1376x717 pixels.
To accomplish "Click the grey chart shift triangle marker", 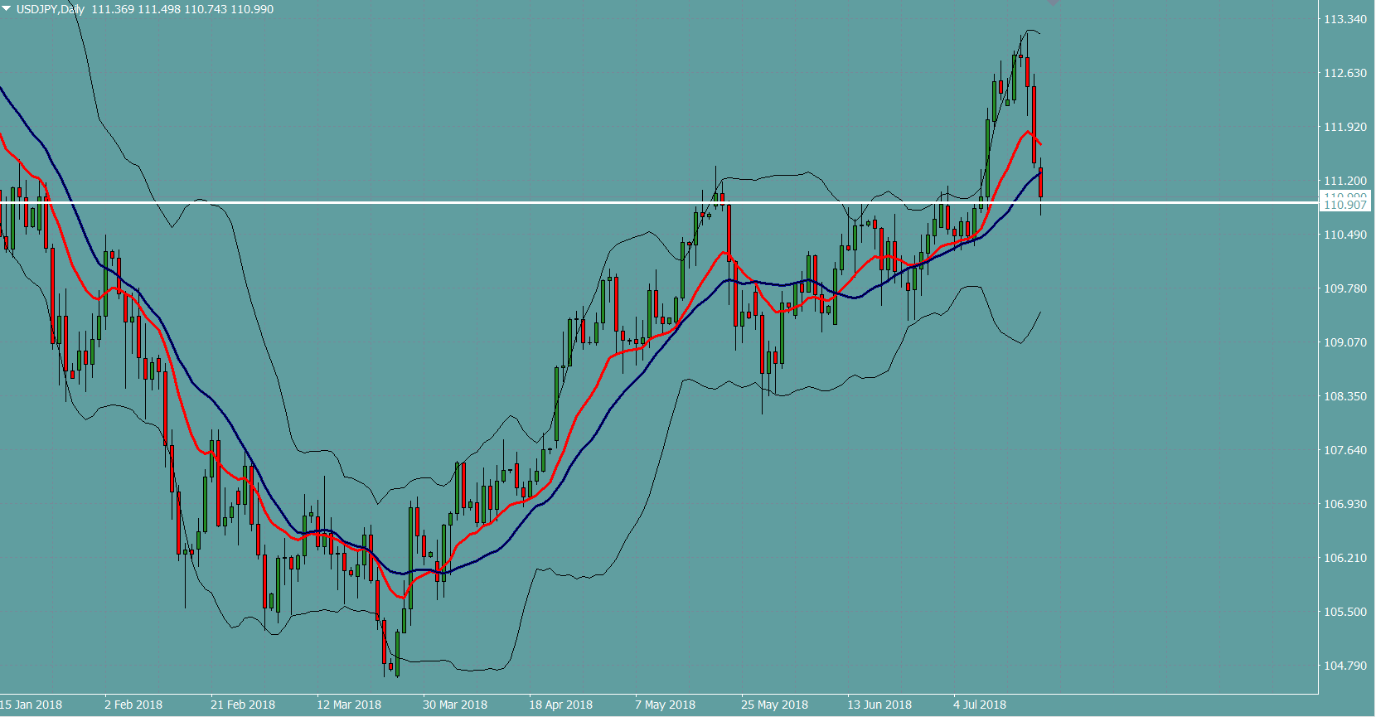I will tap(1053, 3).
